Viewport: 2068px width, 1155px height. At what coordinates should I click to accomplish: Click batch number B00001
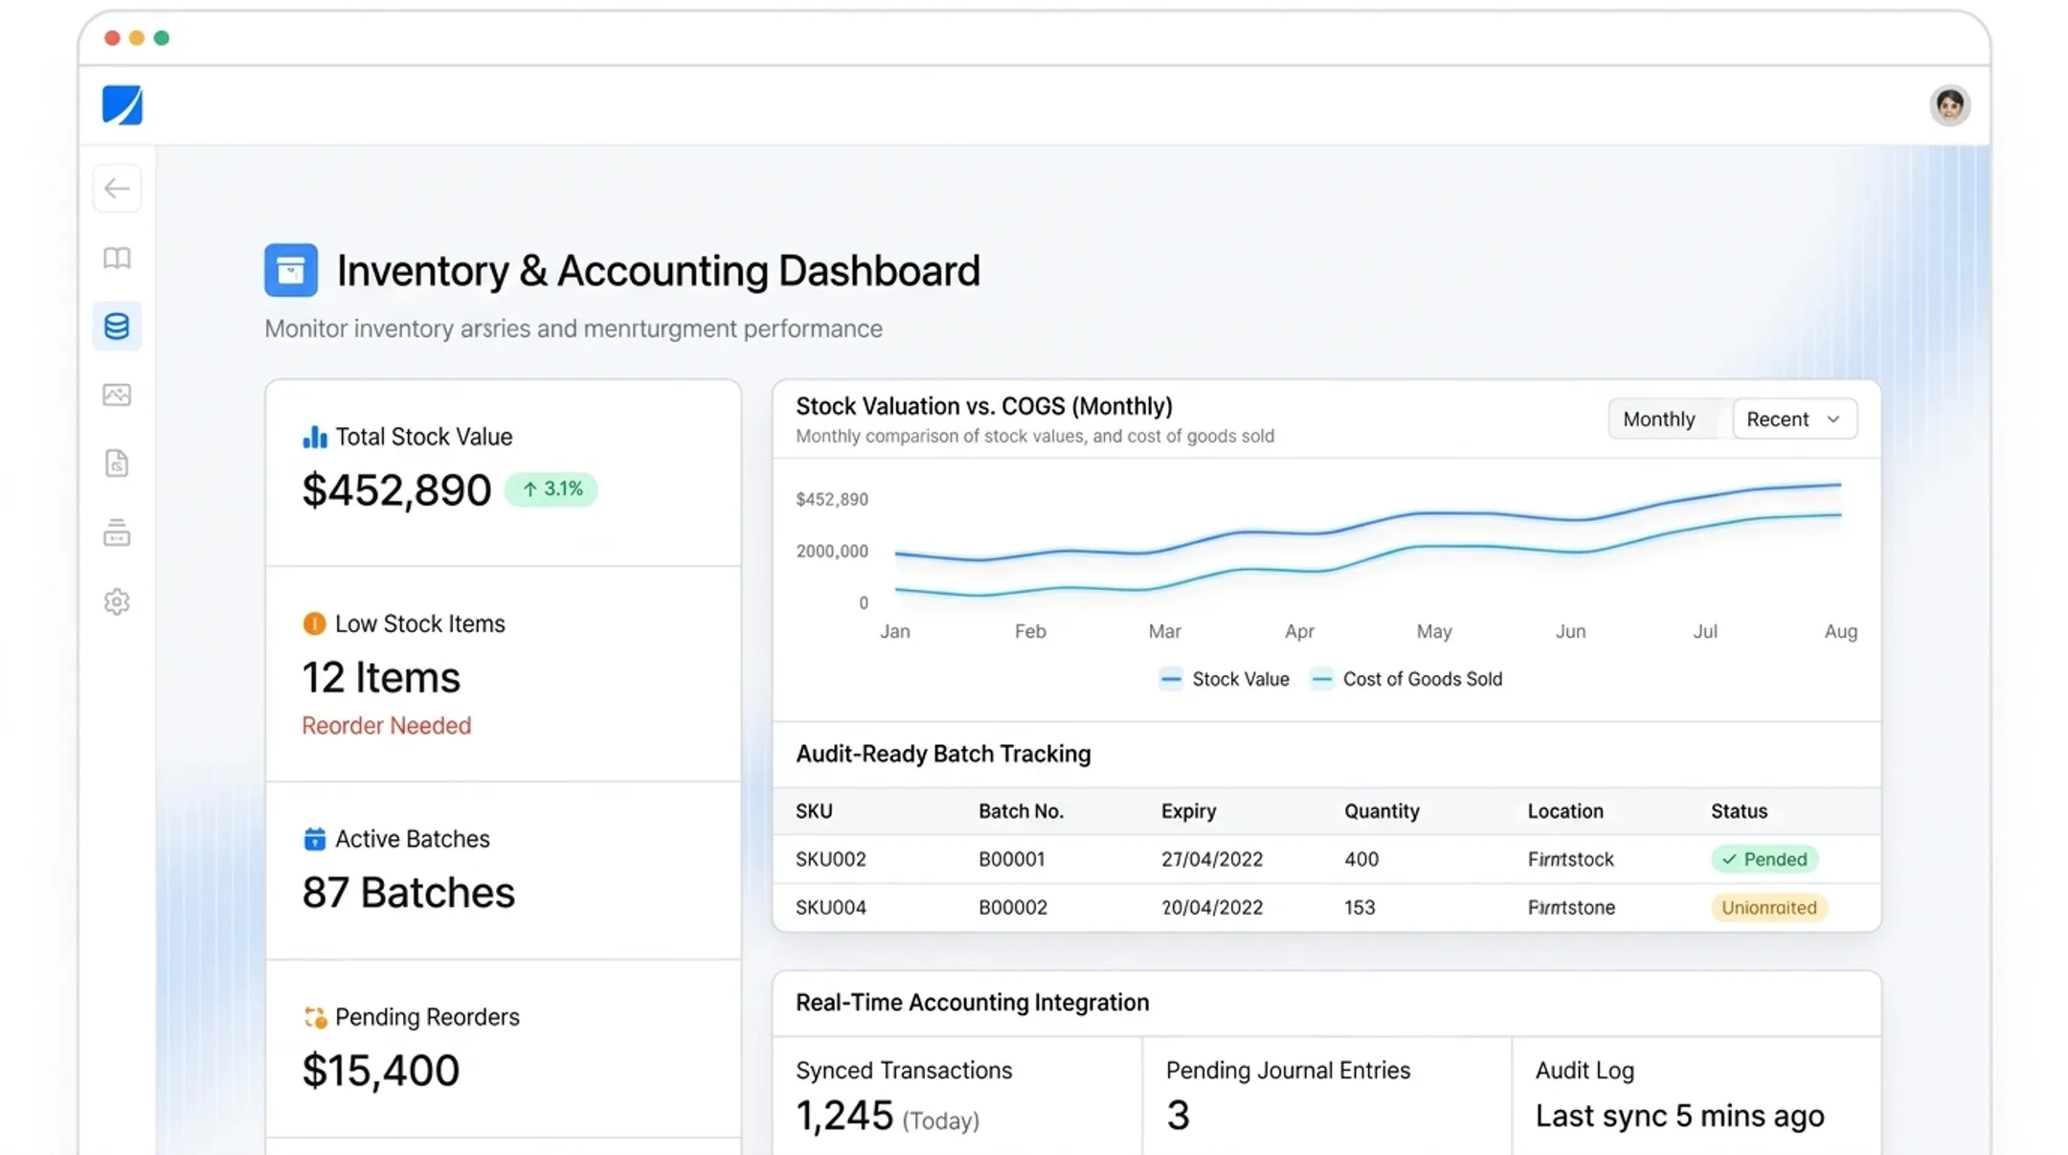[x=1012, y=859]
